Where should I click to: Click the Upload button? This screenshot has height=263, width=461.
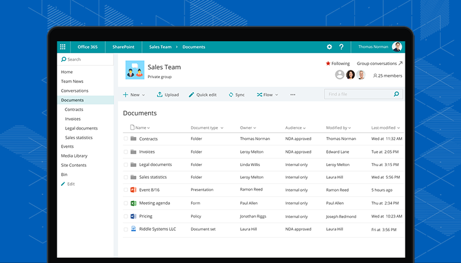coord(168,94)
